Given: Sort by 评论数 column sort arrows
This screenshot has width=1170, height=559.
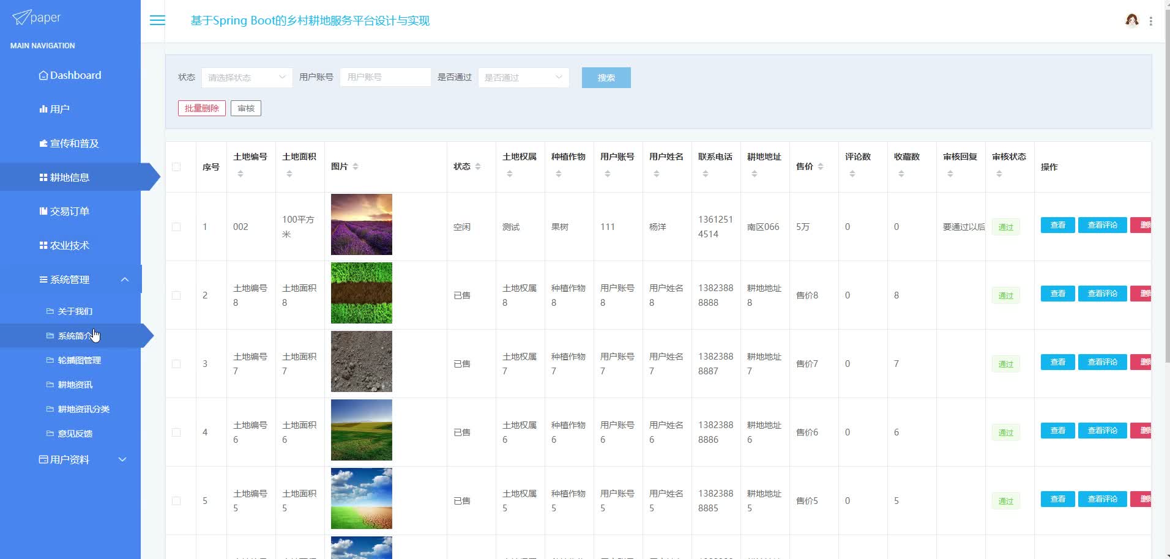Looking at the screenshot, I should [x=852, y=174].
